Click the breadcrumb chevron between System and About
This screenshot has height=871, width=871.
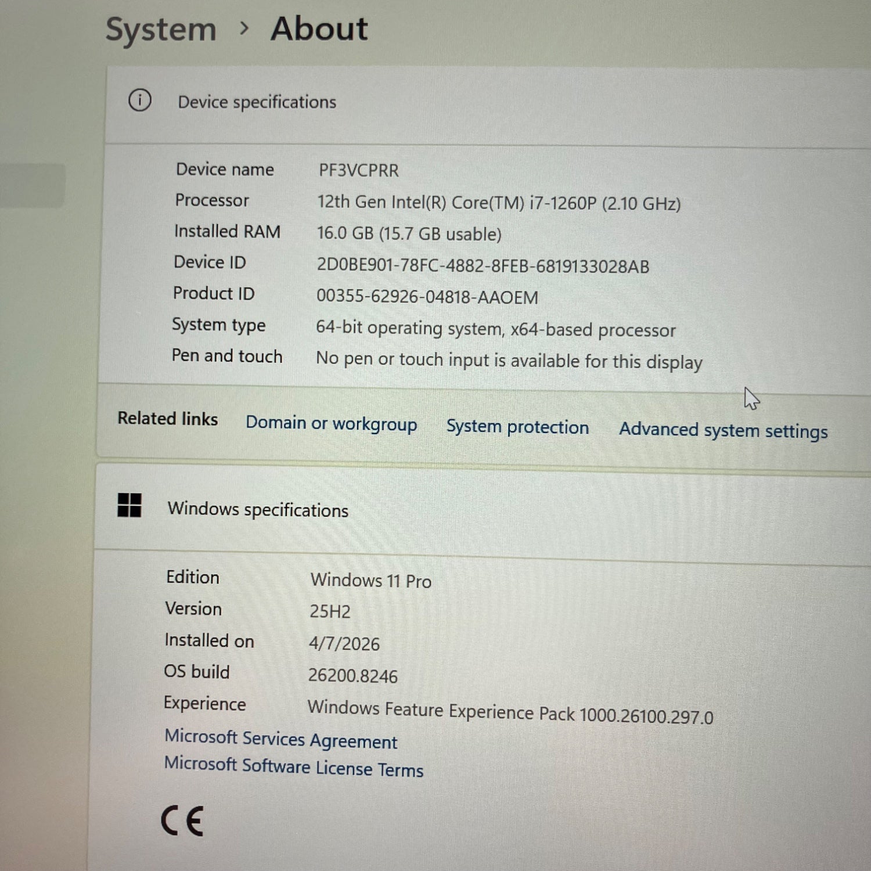pos(244,28)
